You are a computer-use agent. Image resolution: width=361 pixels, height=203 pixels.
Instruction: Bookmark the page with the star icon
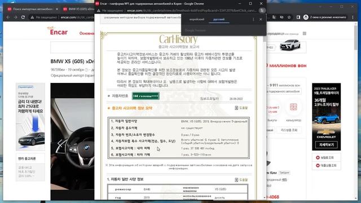pos(289,17)
